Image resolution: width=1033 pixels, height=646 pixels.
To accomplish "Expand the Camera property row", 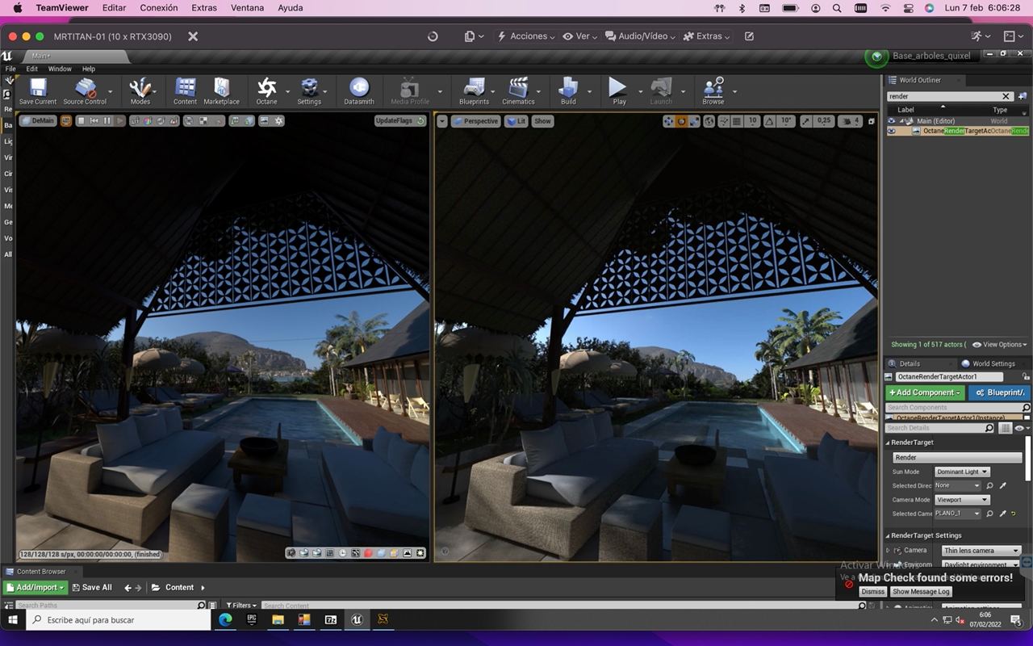I will [x=889, y=551].
